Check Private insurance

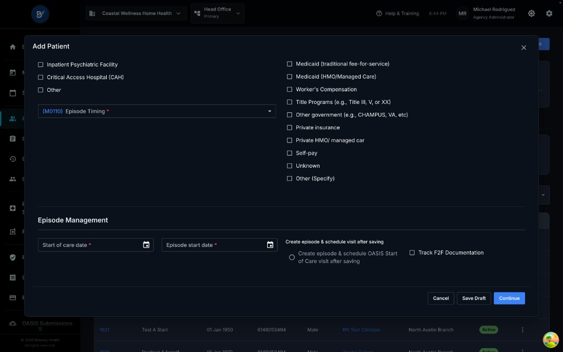tap(289, 128)
